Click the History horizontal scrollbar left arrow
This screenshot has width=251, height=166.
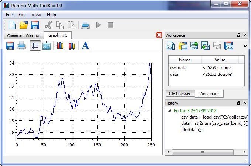pos(168,152)
